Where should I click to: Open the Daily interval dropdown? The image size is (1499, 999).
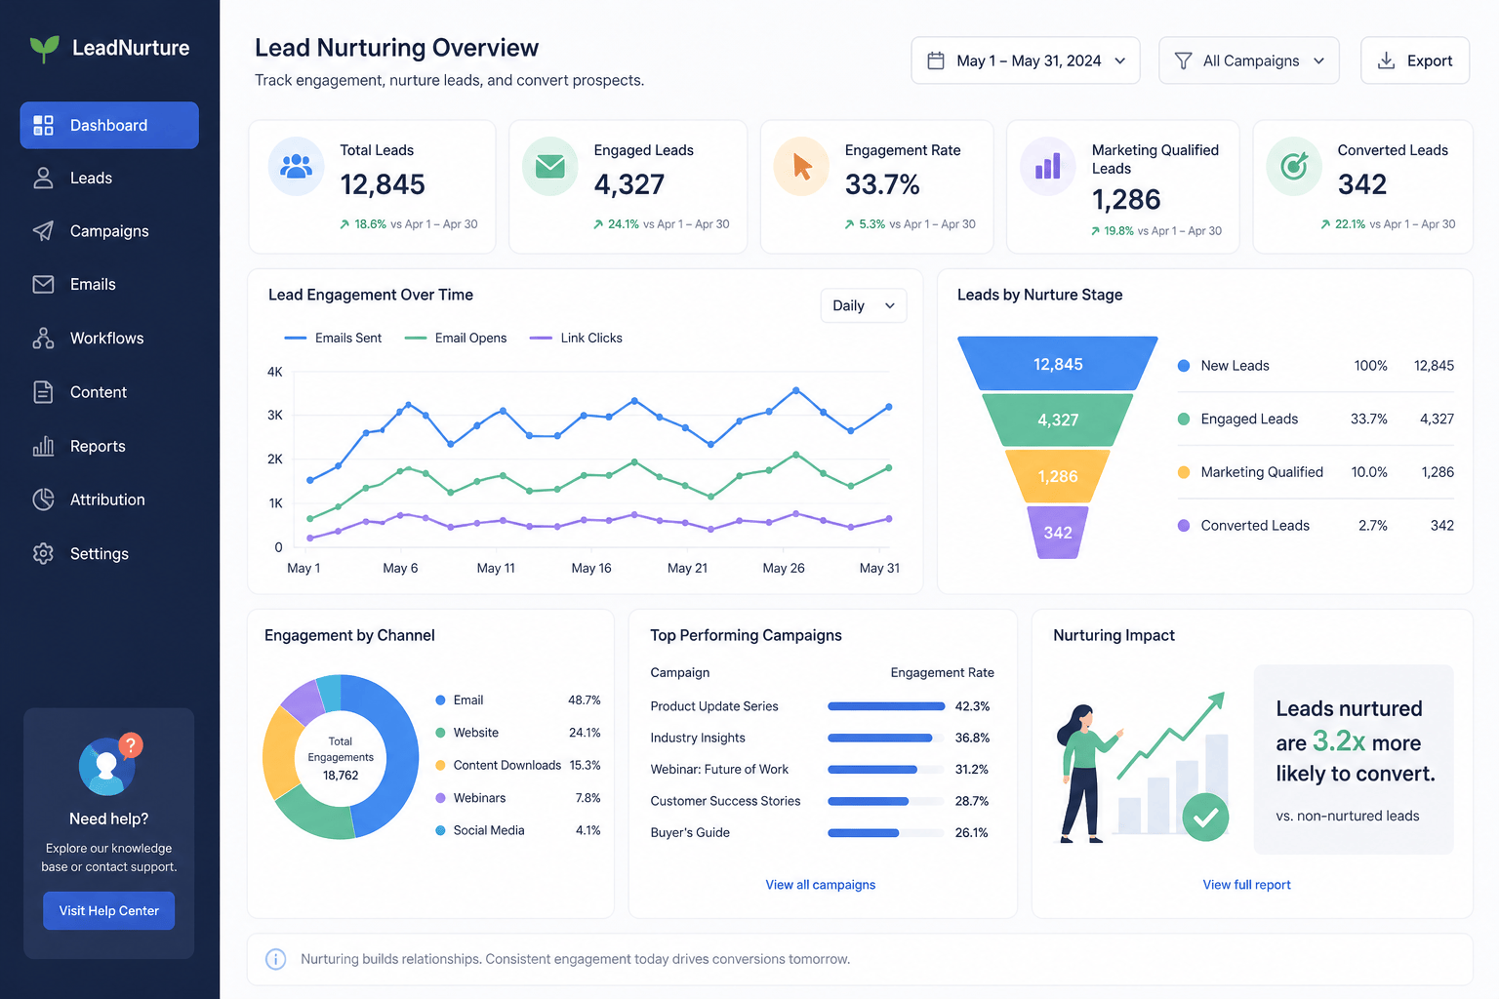tap(864, 305)
